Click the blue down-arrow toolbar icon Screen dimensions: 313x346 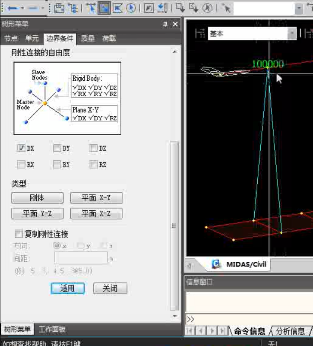[162, 8]
